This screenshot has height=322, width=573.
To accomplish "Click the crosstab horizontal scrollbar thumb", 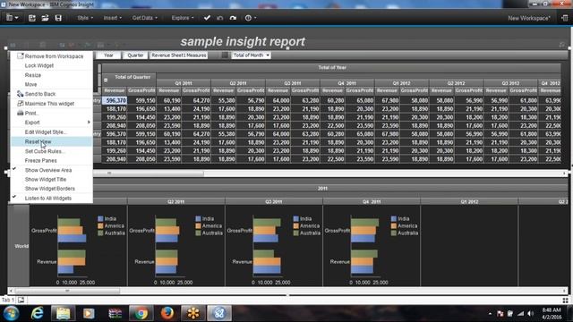I will [149, 174].
